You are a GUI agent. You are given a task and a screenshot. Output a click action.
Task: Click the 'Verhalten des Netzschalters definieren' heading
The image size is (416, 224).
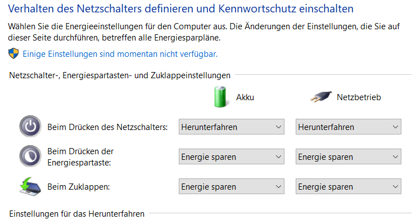click(x=180, y=9)
